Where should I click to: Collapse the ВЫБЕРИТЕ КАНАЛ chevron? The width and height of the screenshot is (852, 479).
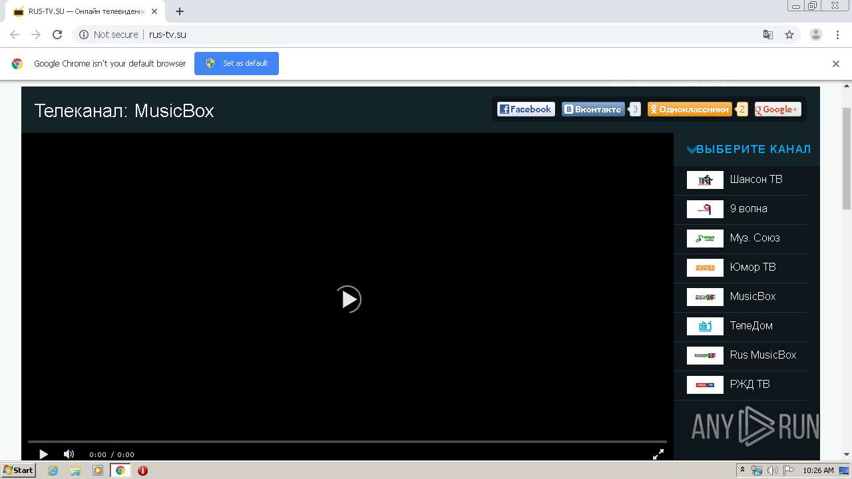pos(691,150)
